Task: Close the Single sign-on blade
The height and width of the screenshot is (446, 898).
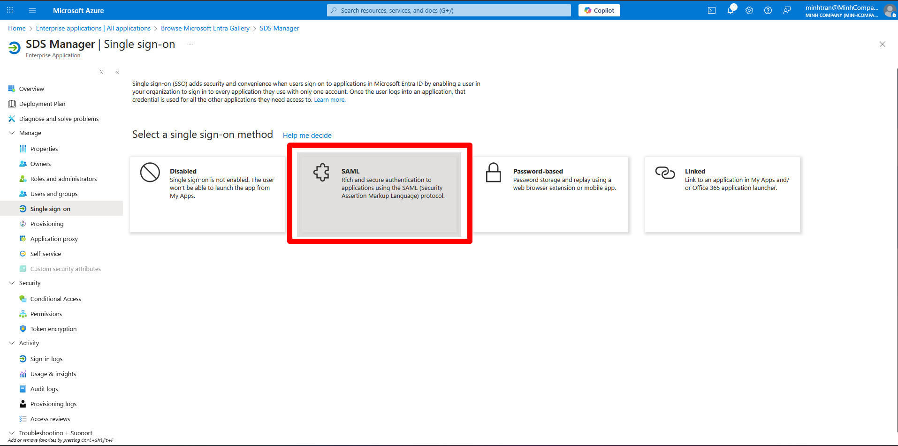Action: tap(883, 44)
